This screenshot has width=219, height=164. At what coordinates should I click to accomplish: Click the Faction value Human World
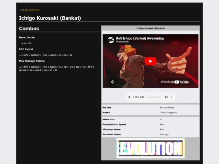pos(167,108)
